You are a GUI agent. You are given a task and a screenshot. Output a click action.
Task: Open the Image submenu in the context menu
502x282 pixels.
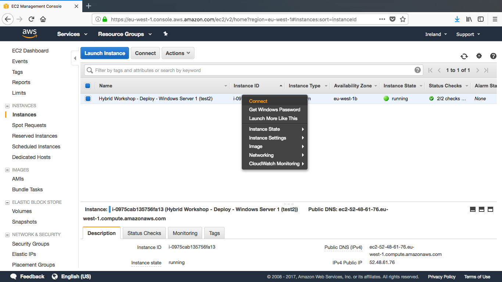click(275, 146)
